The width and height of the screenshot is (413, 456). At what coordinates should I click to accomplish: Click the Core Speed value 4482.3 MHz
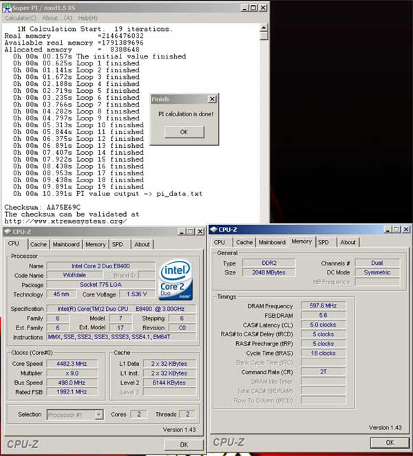pyautogui.click(x=72, y=364)
